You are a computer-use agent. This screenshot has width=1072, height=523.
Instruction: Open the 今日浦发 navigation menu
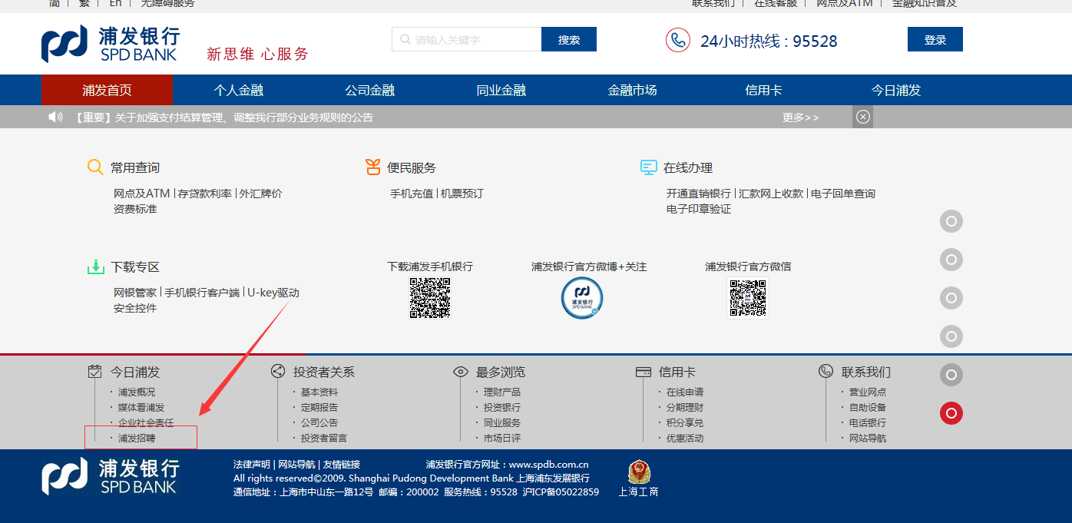[x=895, y=90]
